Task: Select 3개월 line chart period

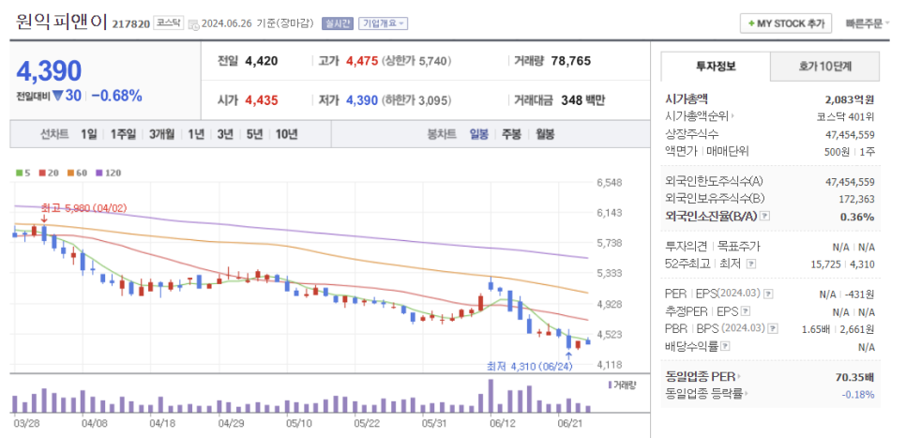Action: 161,134
